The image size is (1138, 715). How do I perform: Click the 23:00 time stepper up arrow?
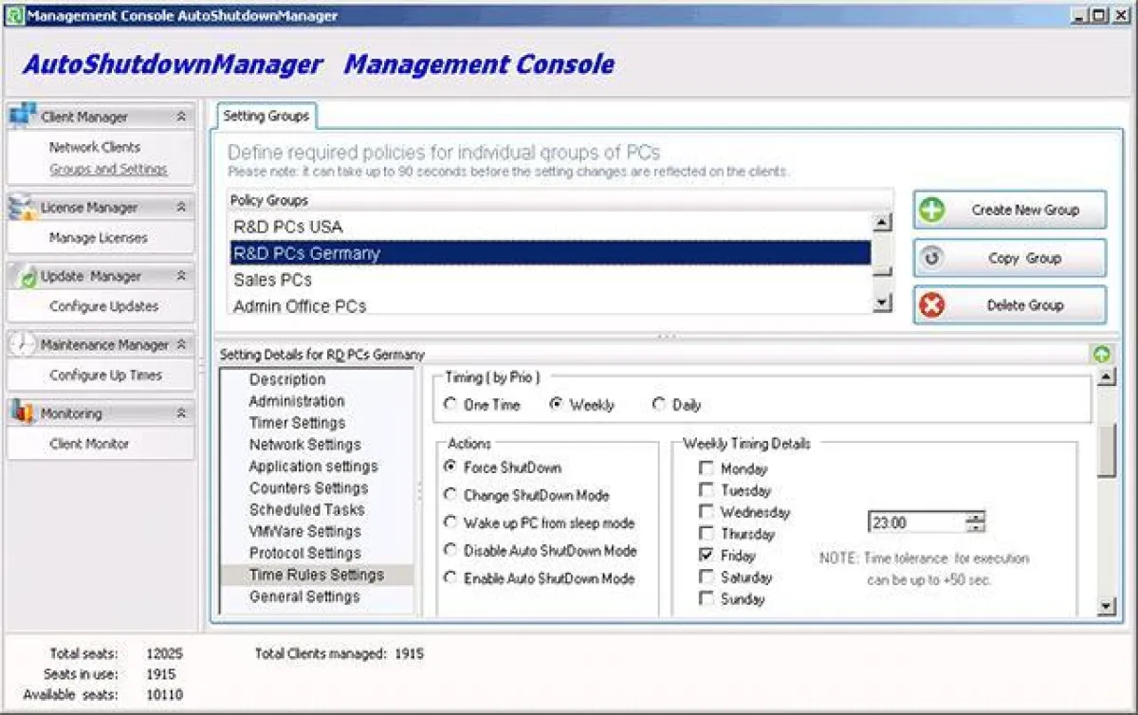point(976,517)
